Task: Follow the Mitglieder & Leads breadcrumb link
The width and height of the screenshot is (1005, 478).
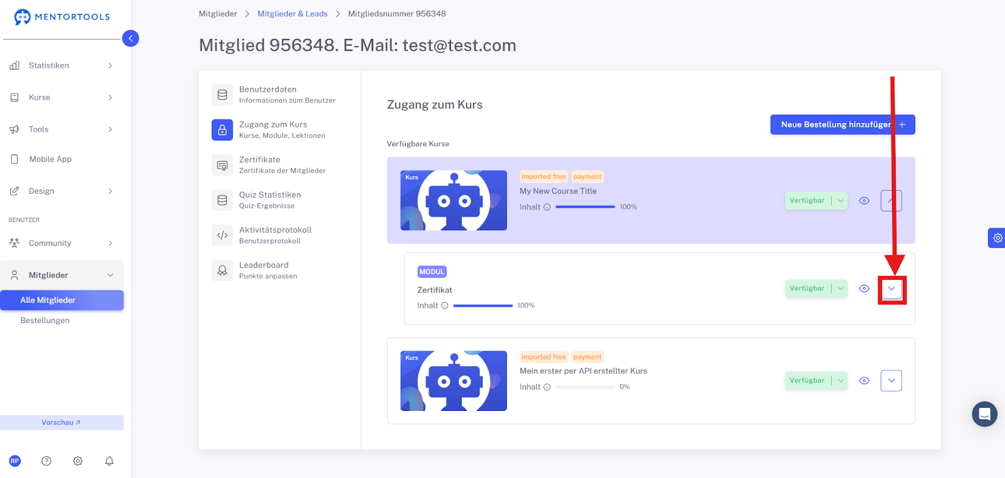Action: coord(293,14)
